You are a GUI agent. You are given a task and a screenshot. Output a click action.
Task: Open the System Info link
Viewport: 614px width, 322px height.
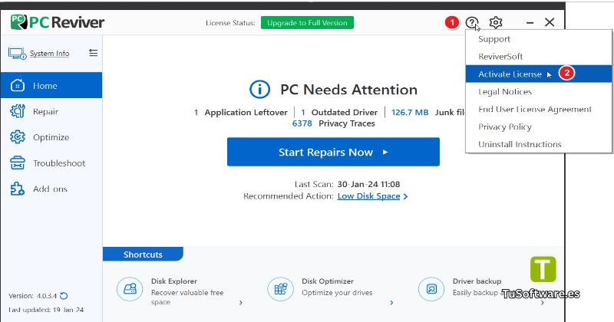[x=49, y=53]
